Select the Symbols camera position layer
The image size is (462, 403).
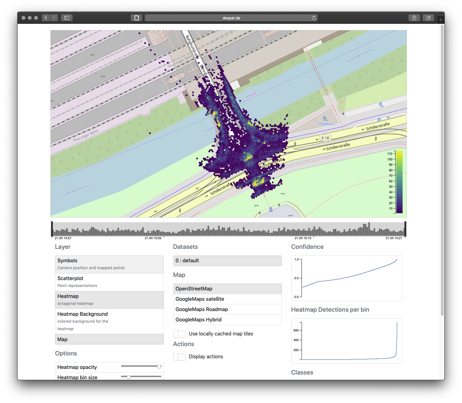click(109, 264)
